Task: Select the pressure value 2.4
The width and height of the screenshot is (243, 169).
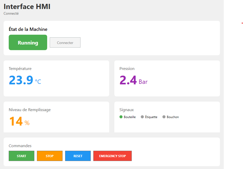Action: [x=128, y=80]
